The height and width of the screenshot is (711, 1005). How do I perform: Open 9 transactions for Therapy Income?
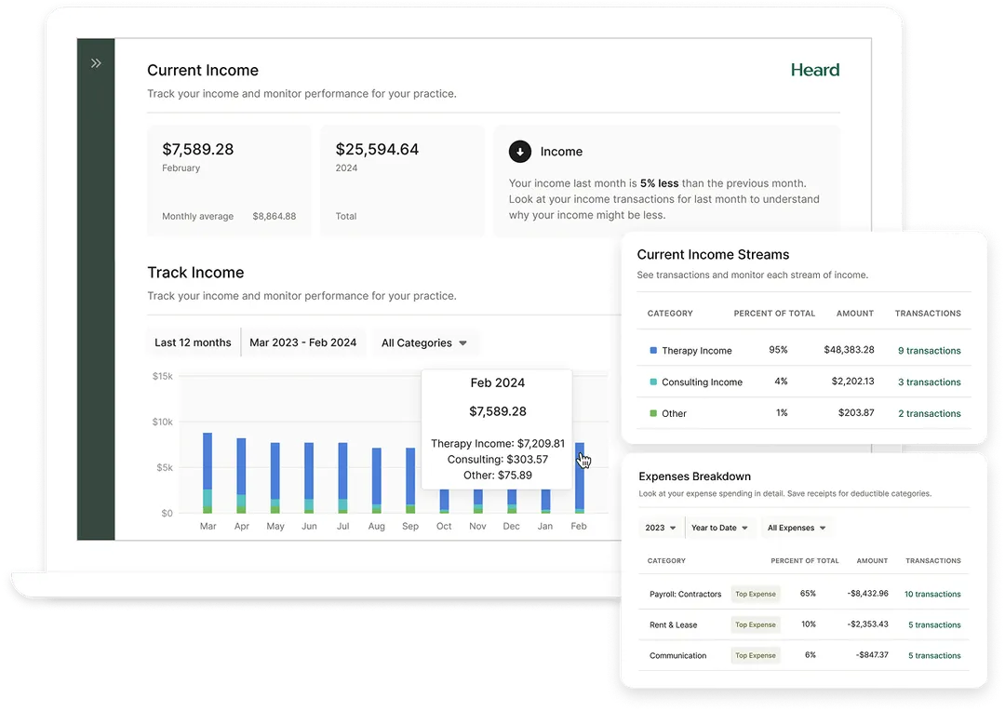(929, 351)
